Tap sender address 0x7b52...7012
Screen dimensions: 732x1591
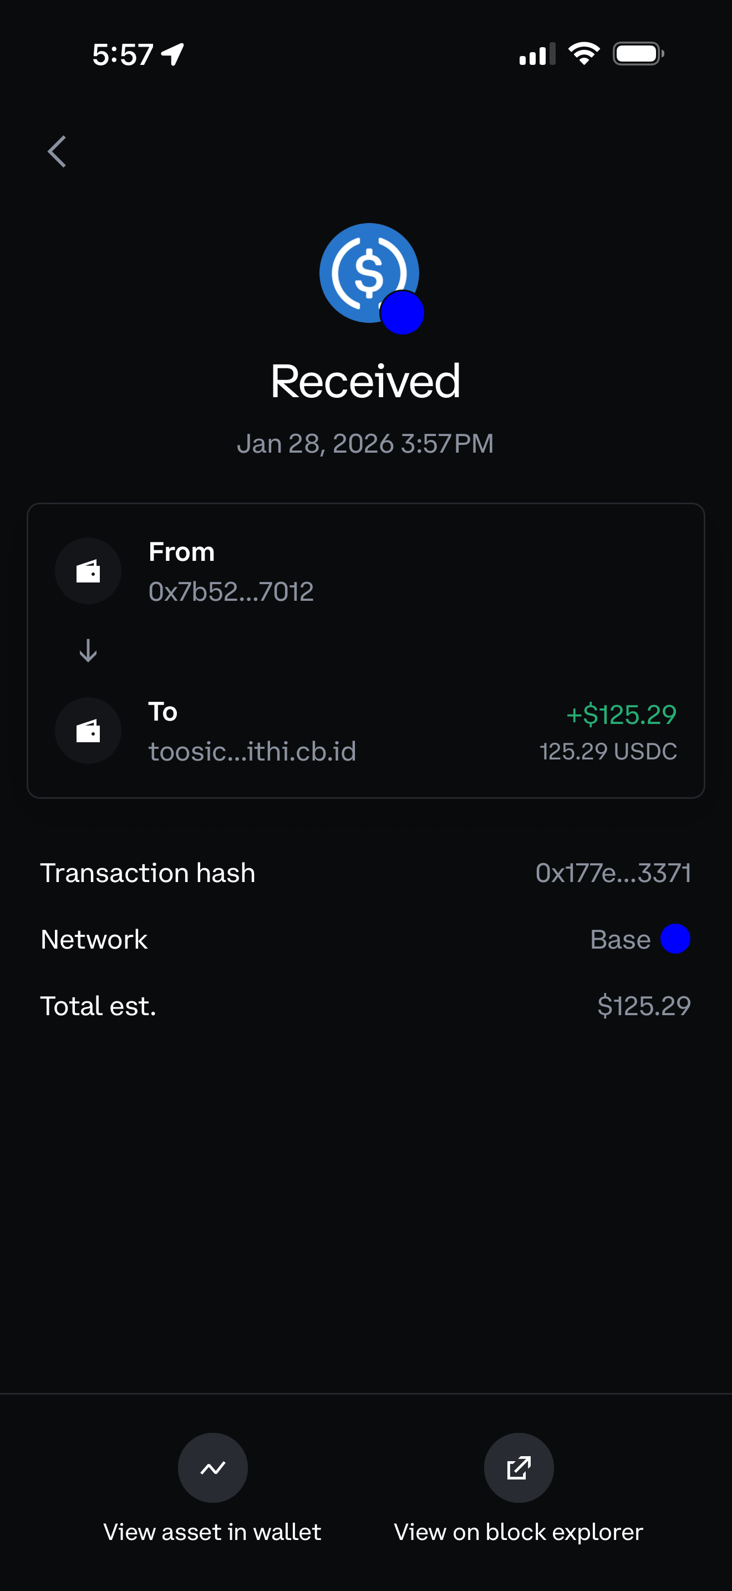click(x=231, y=592)
